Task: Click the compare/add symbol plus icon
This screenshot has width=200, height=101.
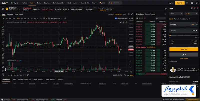Action: point(49,18)
